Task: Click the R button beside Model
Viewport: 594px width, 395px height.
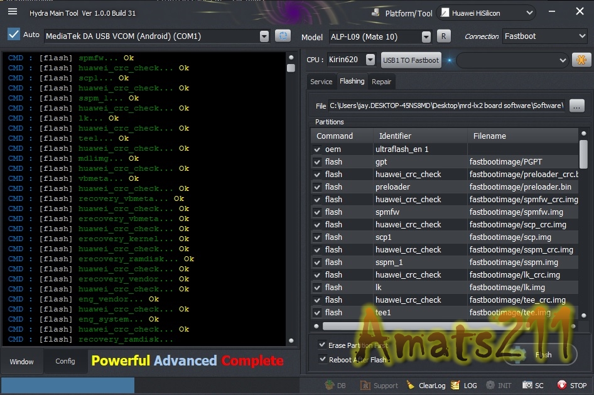Action: point(443,36)
